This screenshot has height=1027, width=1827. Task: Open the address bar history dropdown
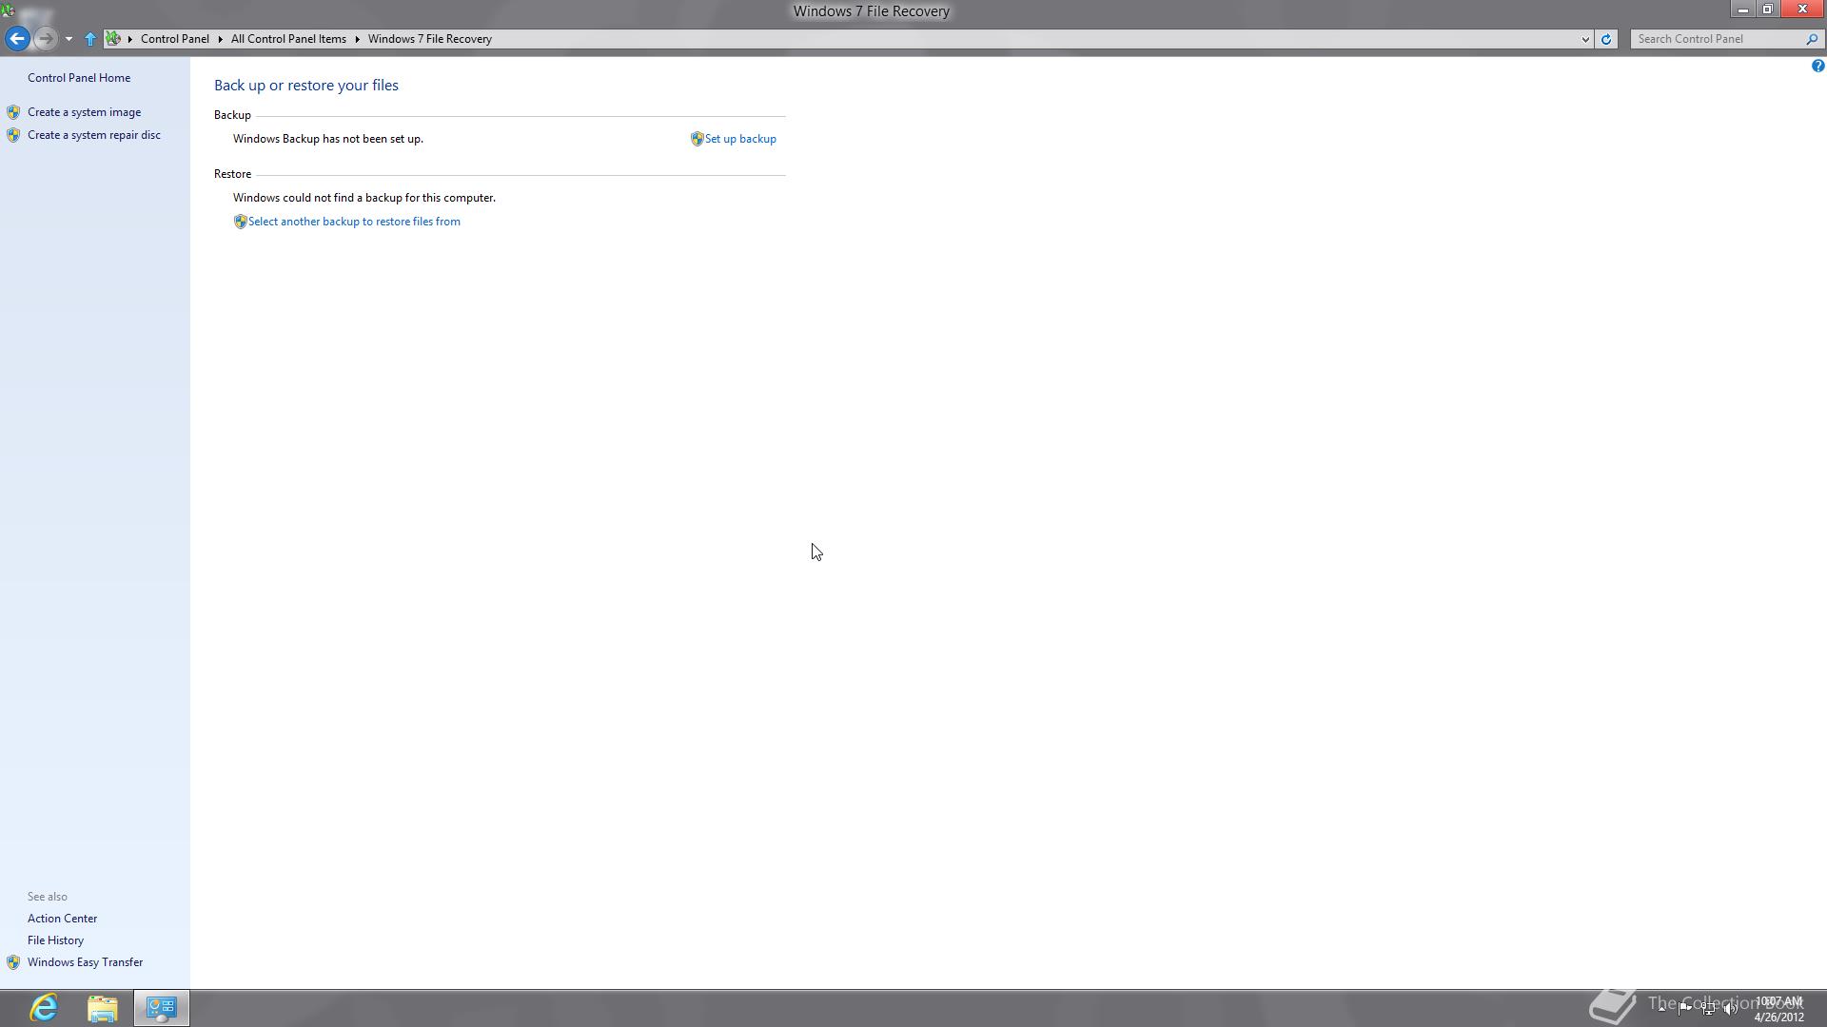point(1585,39)
